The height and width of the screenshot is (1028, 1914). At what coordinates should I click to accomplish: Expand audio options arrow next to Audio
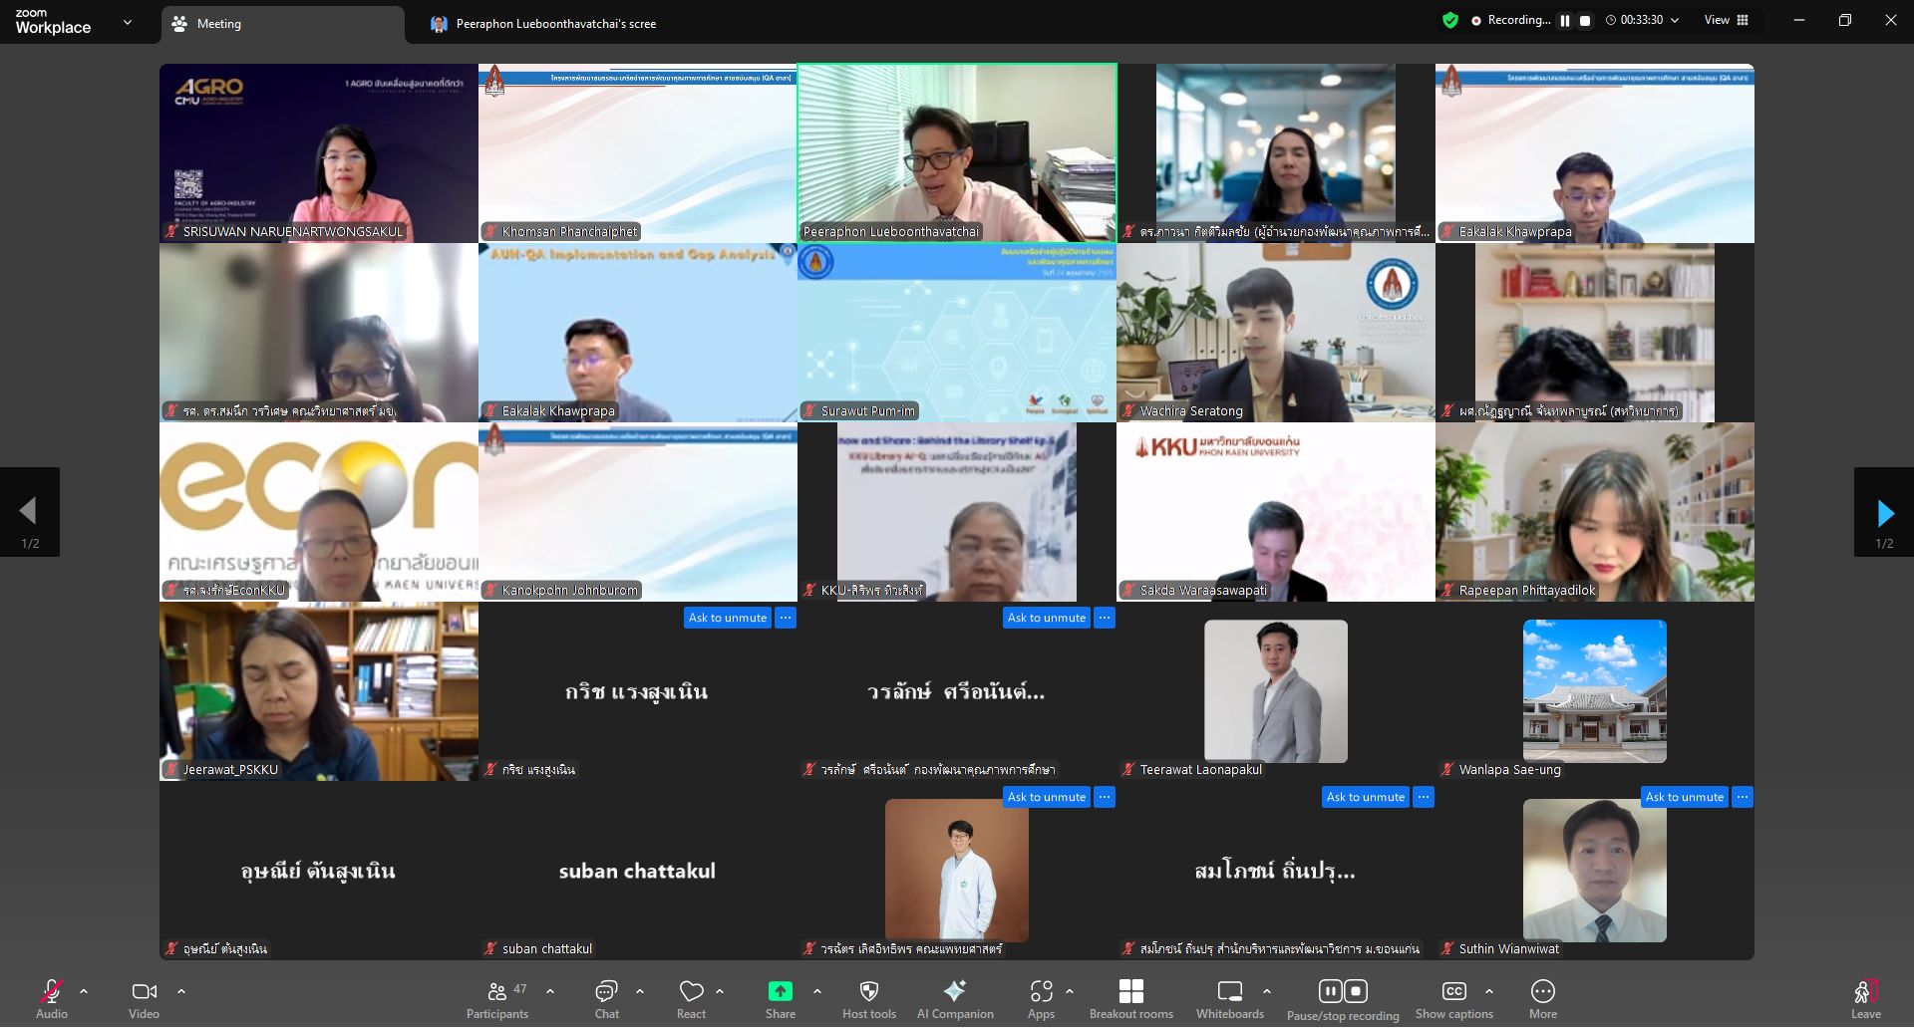(84, 991)
